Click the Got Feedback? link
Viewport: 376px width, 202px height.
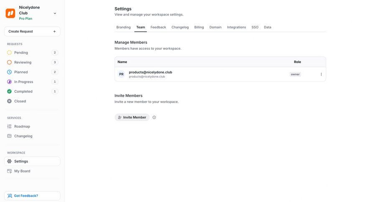tap(26, 196)
